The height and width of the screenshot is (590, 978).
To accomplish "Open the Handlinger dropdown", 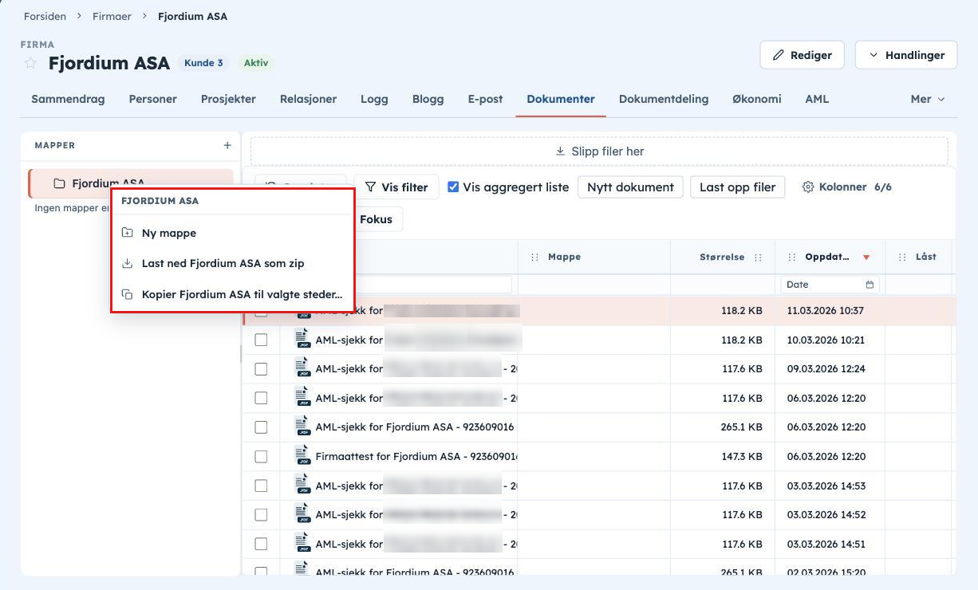I will coord(905,55).
